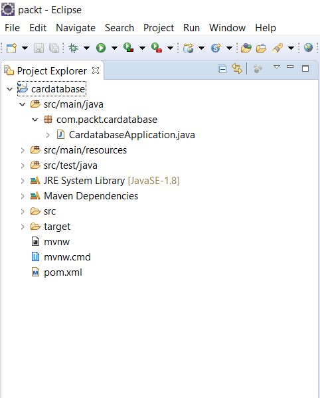
Task: Click the New wizard toolbar icon
Action: coord(12,48)
